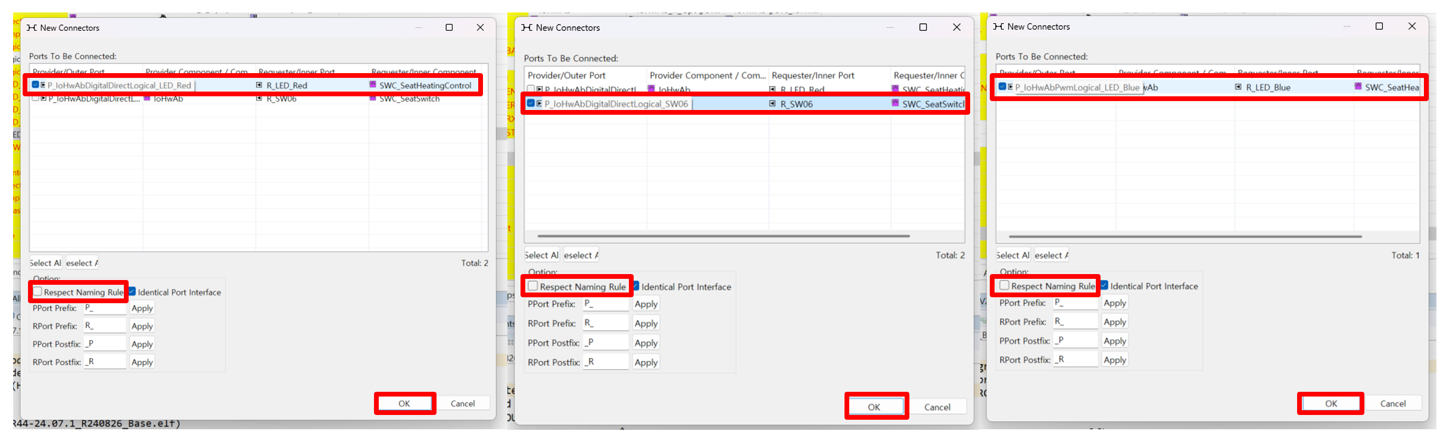
Task: Click the R_LED_Blue requester port icon
Action: tap(1238, 87)
